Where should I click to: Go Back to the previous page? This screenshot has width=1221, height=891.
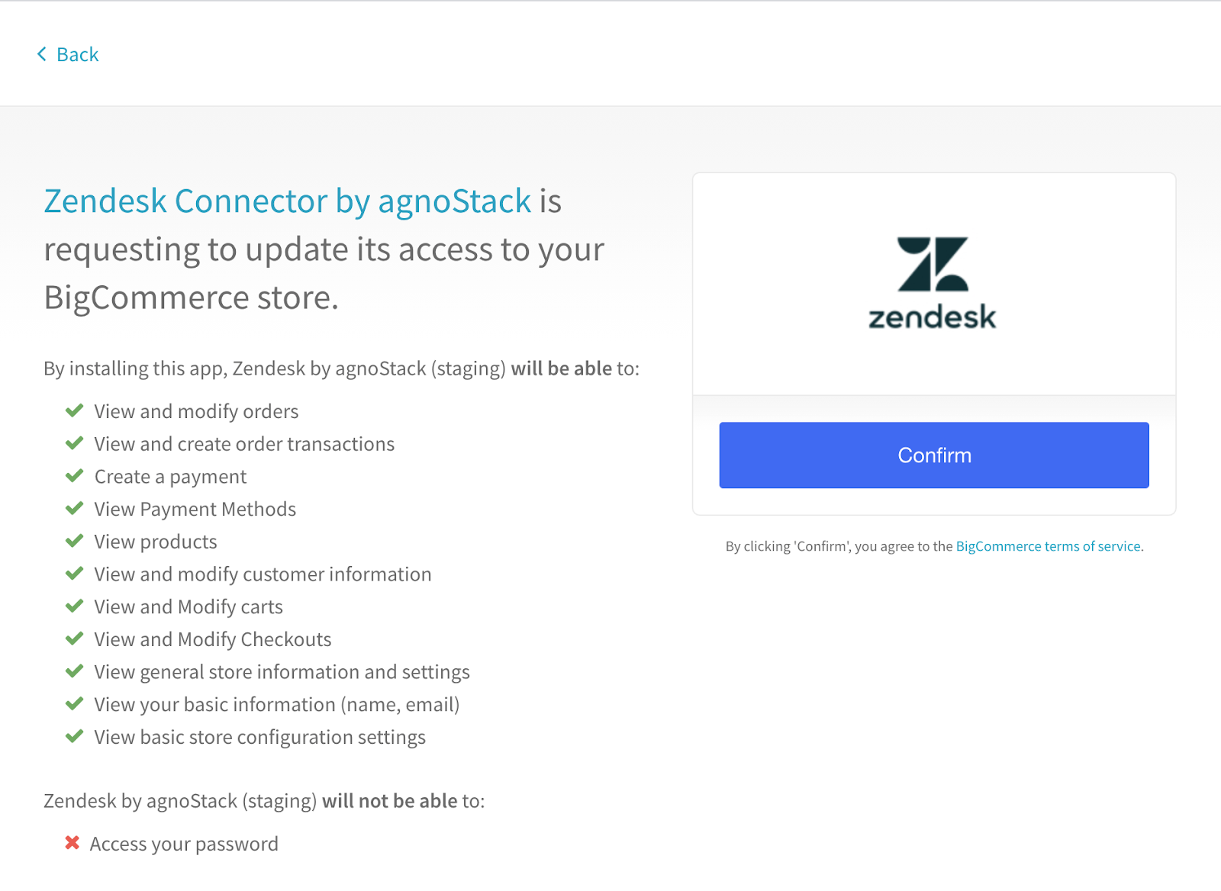point(77,54)
